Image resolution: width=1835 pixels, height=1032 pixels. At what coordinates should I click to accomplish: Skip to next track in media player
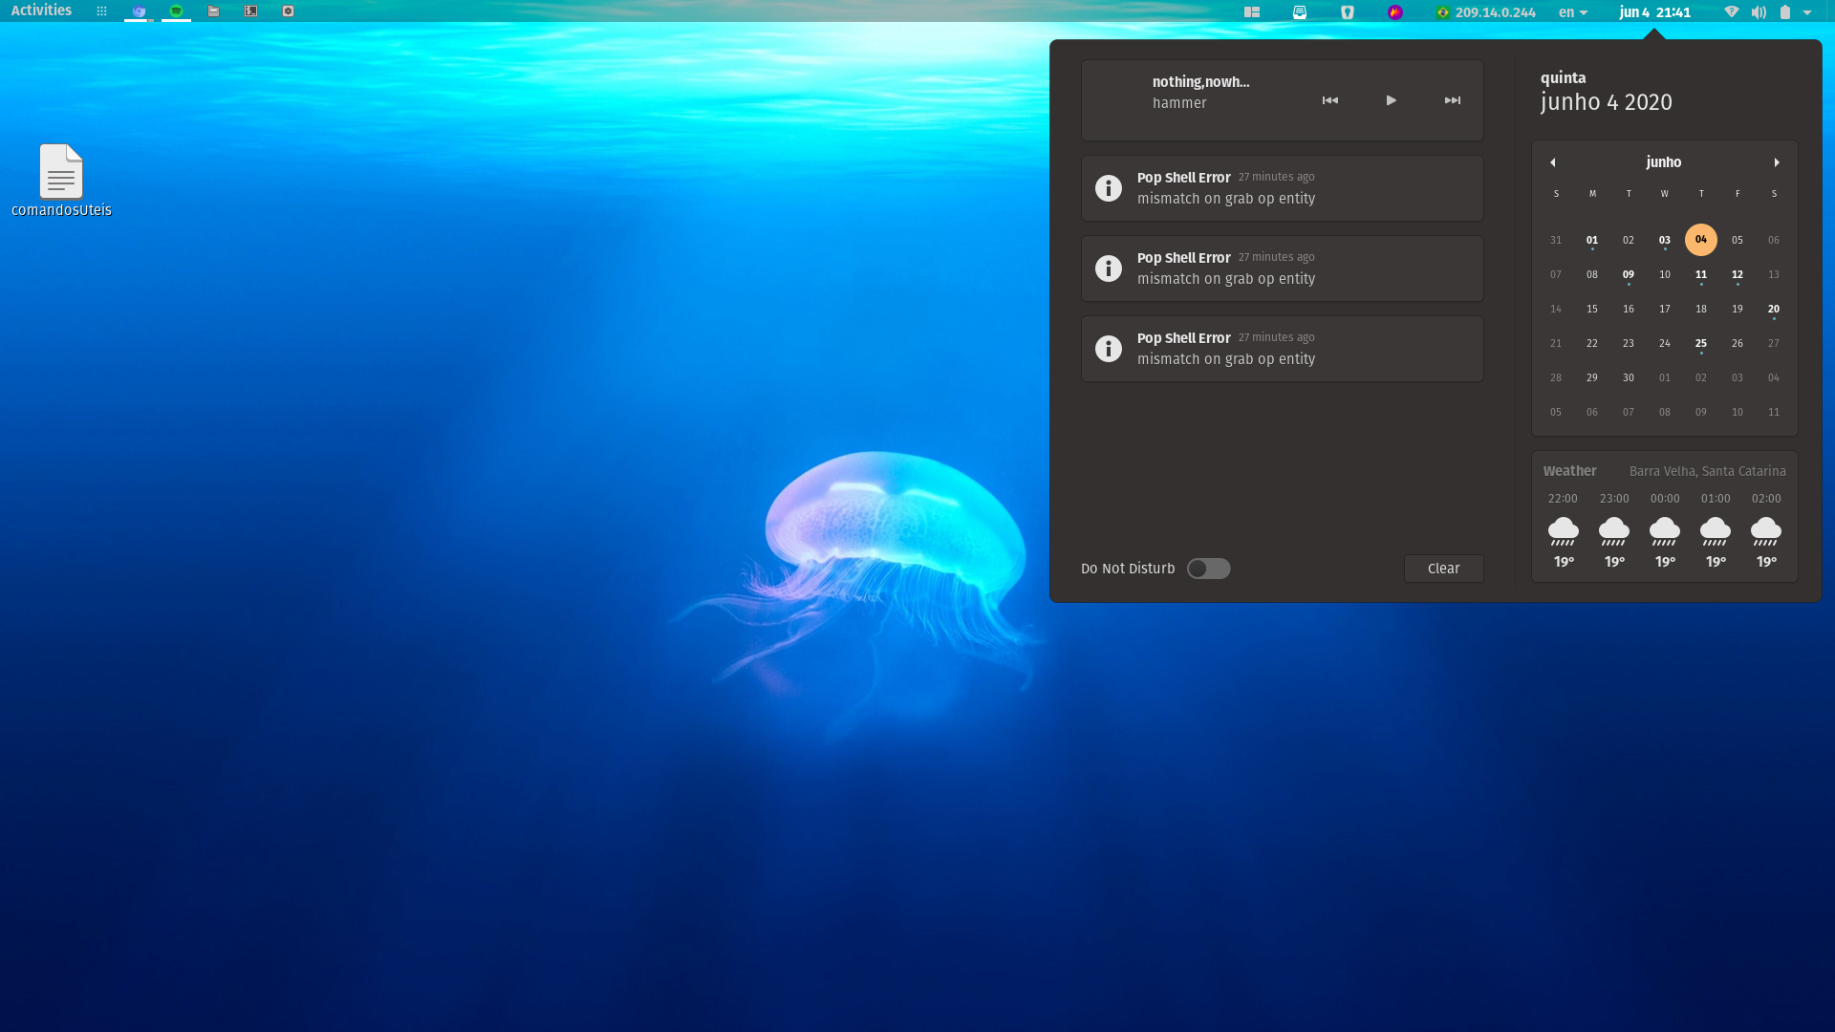point(1453,100)
